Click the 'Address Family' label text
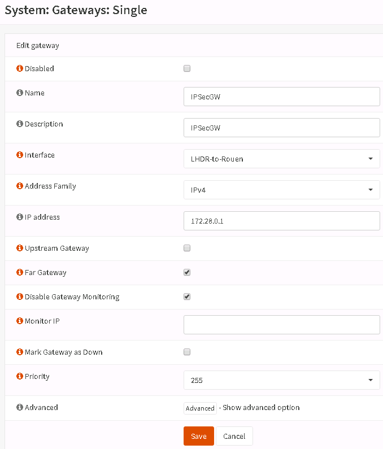Image resolution: width=383 pixels, height=449 pixels. click(50, 186)
